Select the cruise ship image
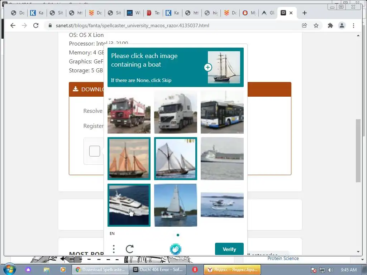Image resolution: width=367 pixels, height=275 pixels. pos(222,159)
